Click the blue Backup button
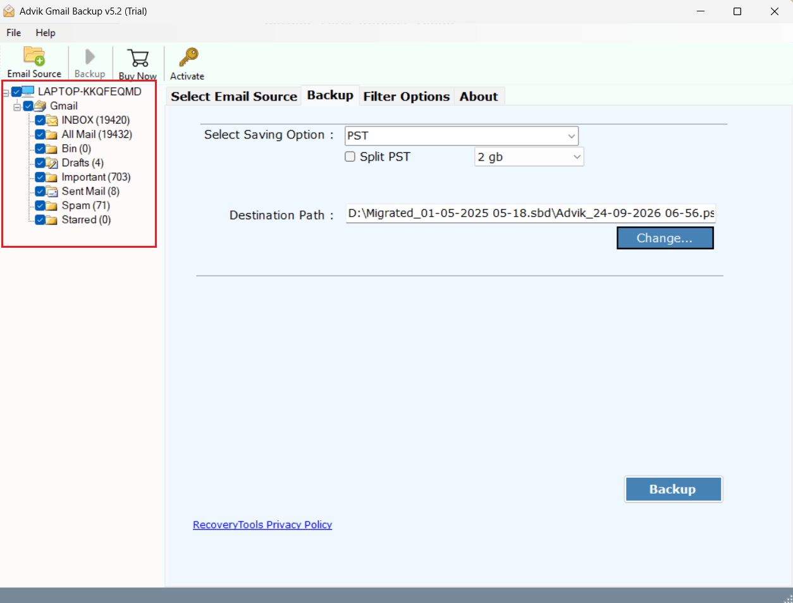This screenshot has width=793, height=603. point(673,489)
